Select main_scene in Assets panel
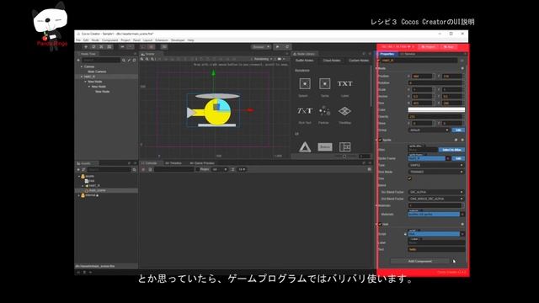 click(x=98, y=190)
